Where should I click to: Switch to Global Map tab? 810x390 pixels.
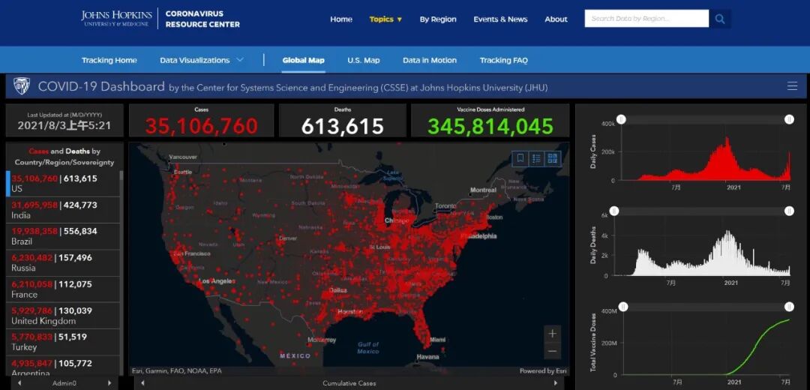coord(303,60)
